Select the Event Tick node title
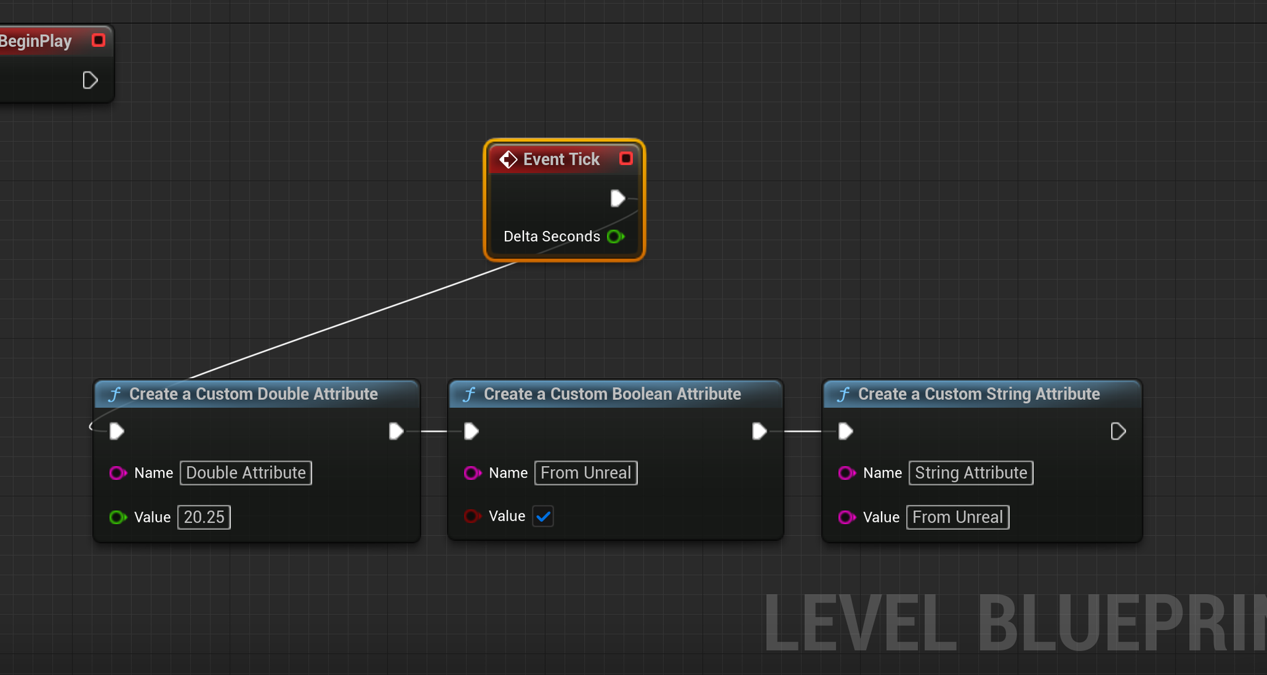 561,159
